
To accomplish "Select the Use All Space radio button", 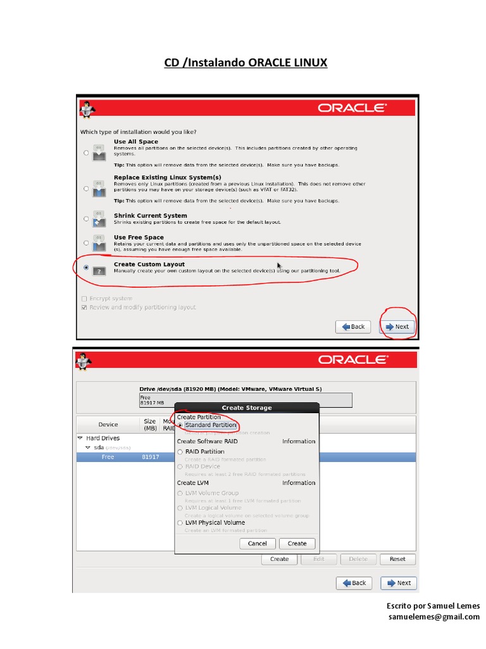I will pyautogui.click(x=86, y=153).
